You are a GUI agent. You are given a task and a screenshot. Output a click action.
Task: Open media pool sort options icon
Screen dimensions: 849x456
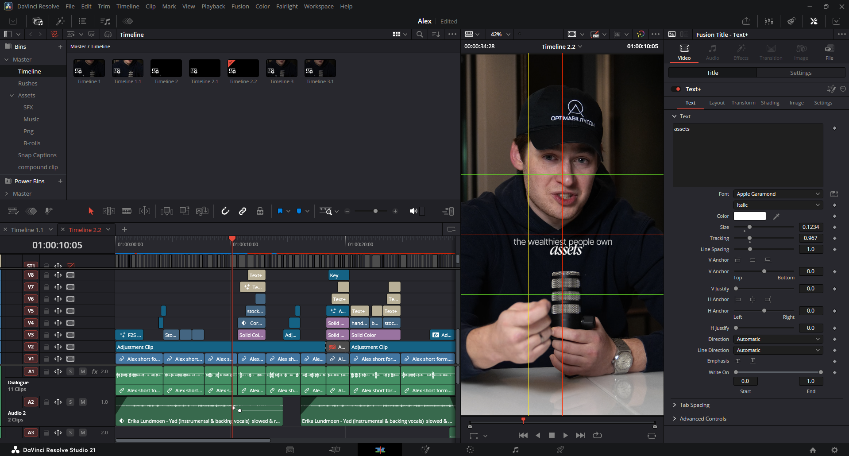pos(436,35)
